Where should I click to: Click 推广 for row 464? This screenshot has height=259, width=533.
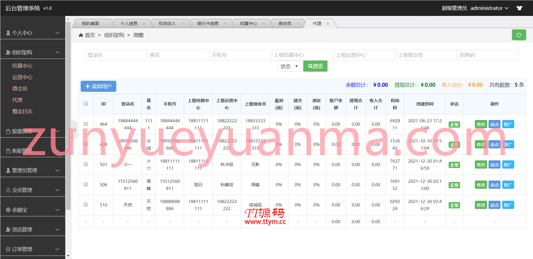pos(508,124)
